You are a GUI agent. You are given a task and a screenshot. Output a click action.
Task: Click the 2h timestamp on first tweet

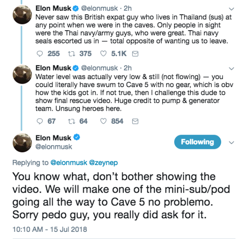pos(128,8)
